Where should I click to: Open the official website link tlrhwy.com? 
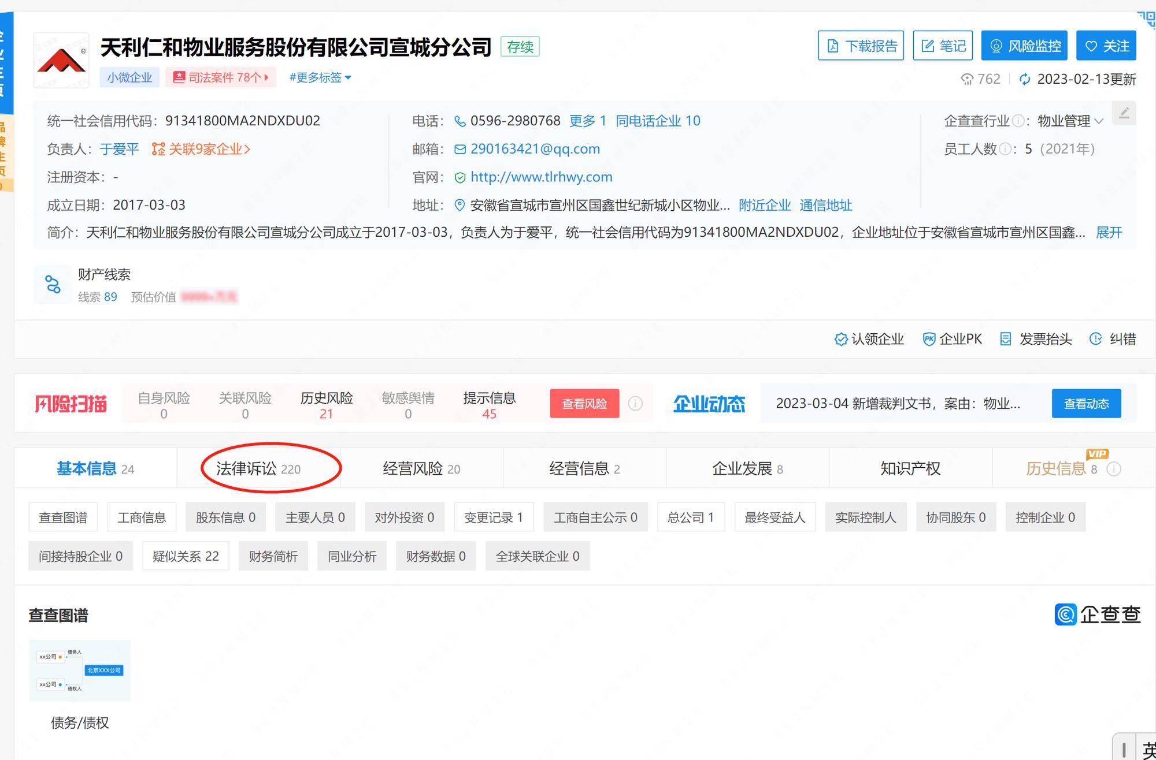[541, 177]
